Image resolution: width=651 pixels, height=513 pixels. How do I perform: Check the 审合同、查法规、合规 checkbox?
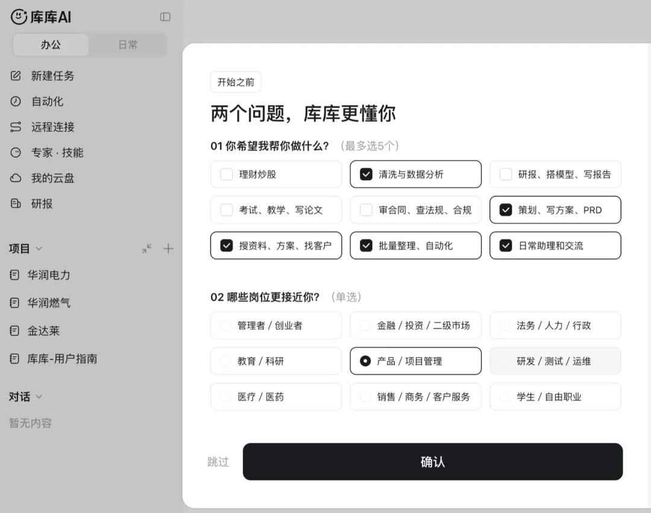[x=366, y=210]
